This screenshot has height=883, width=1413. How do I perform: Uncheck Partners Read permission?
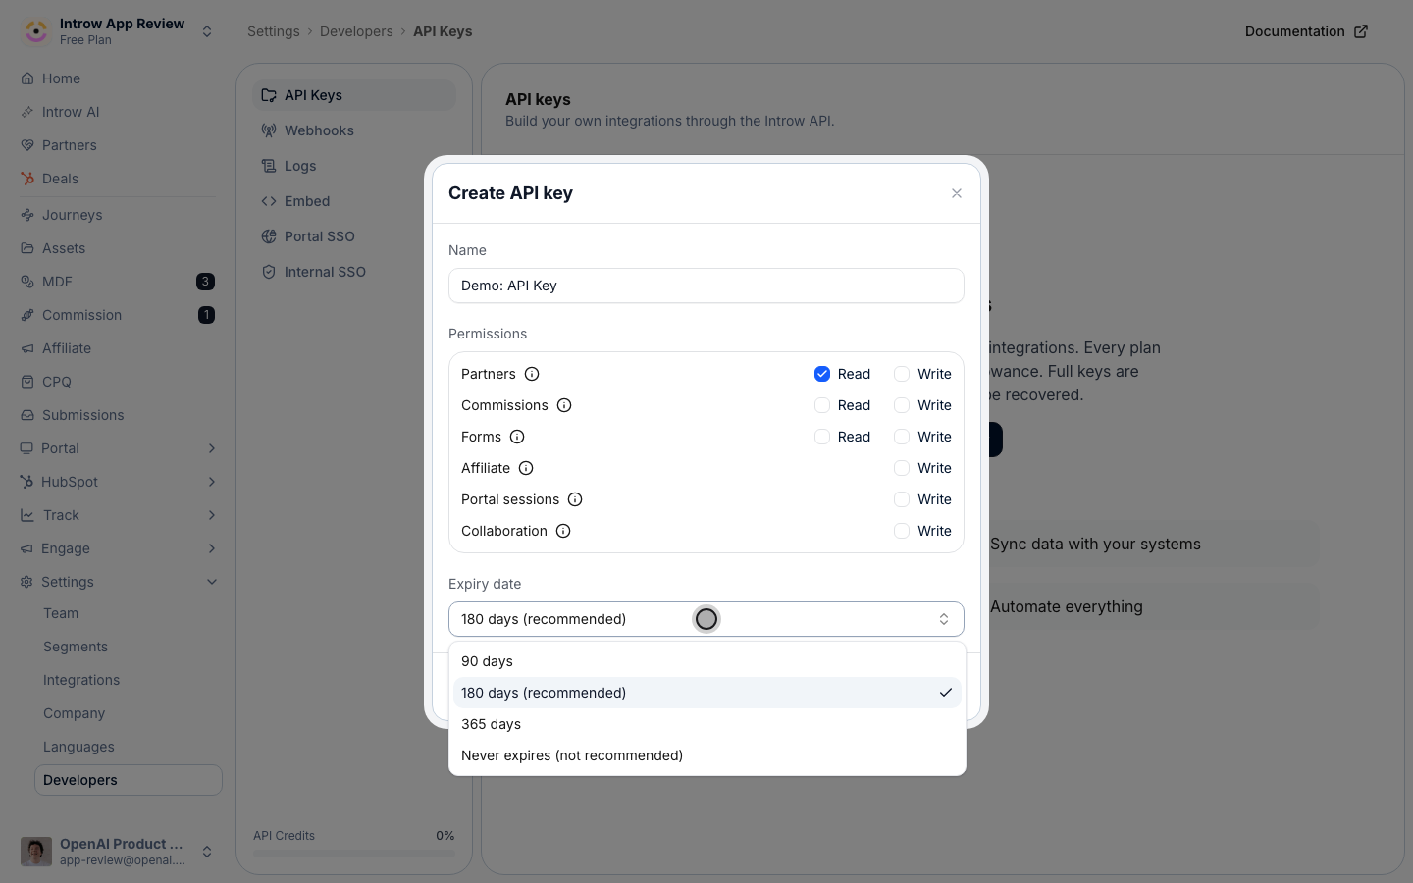(822, 374)
